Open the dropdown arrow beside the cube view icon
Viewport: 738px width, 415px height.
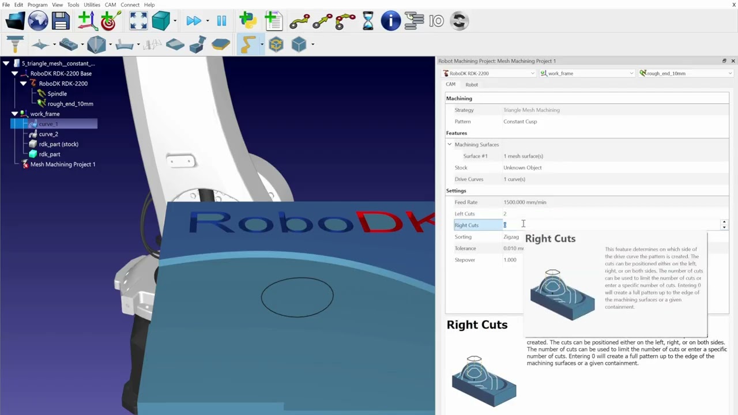point(174,21)
